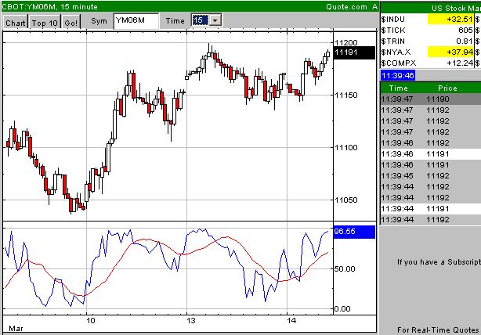Click the $COMPX symbol row
Screen dimensions: 481x335
[x=430, y=63]
